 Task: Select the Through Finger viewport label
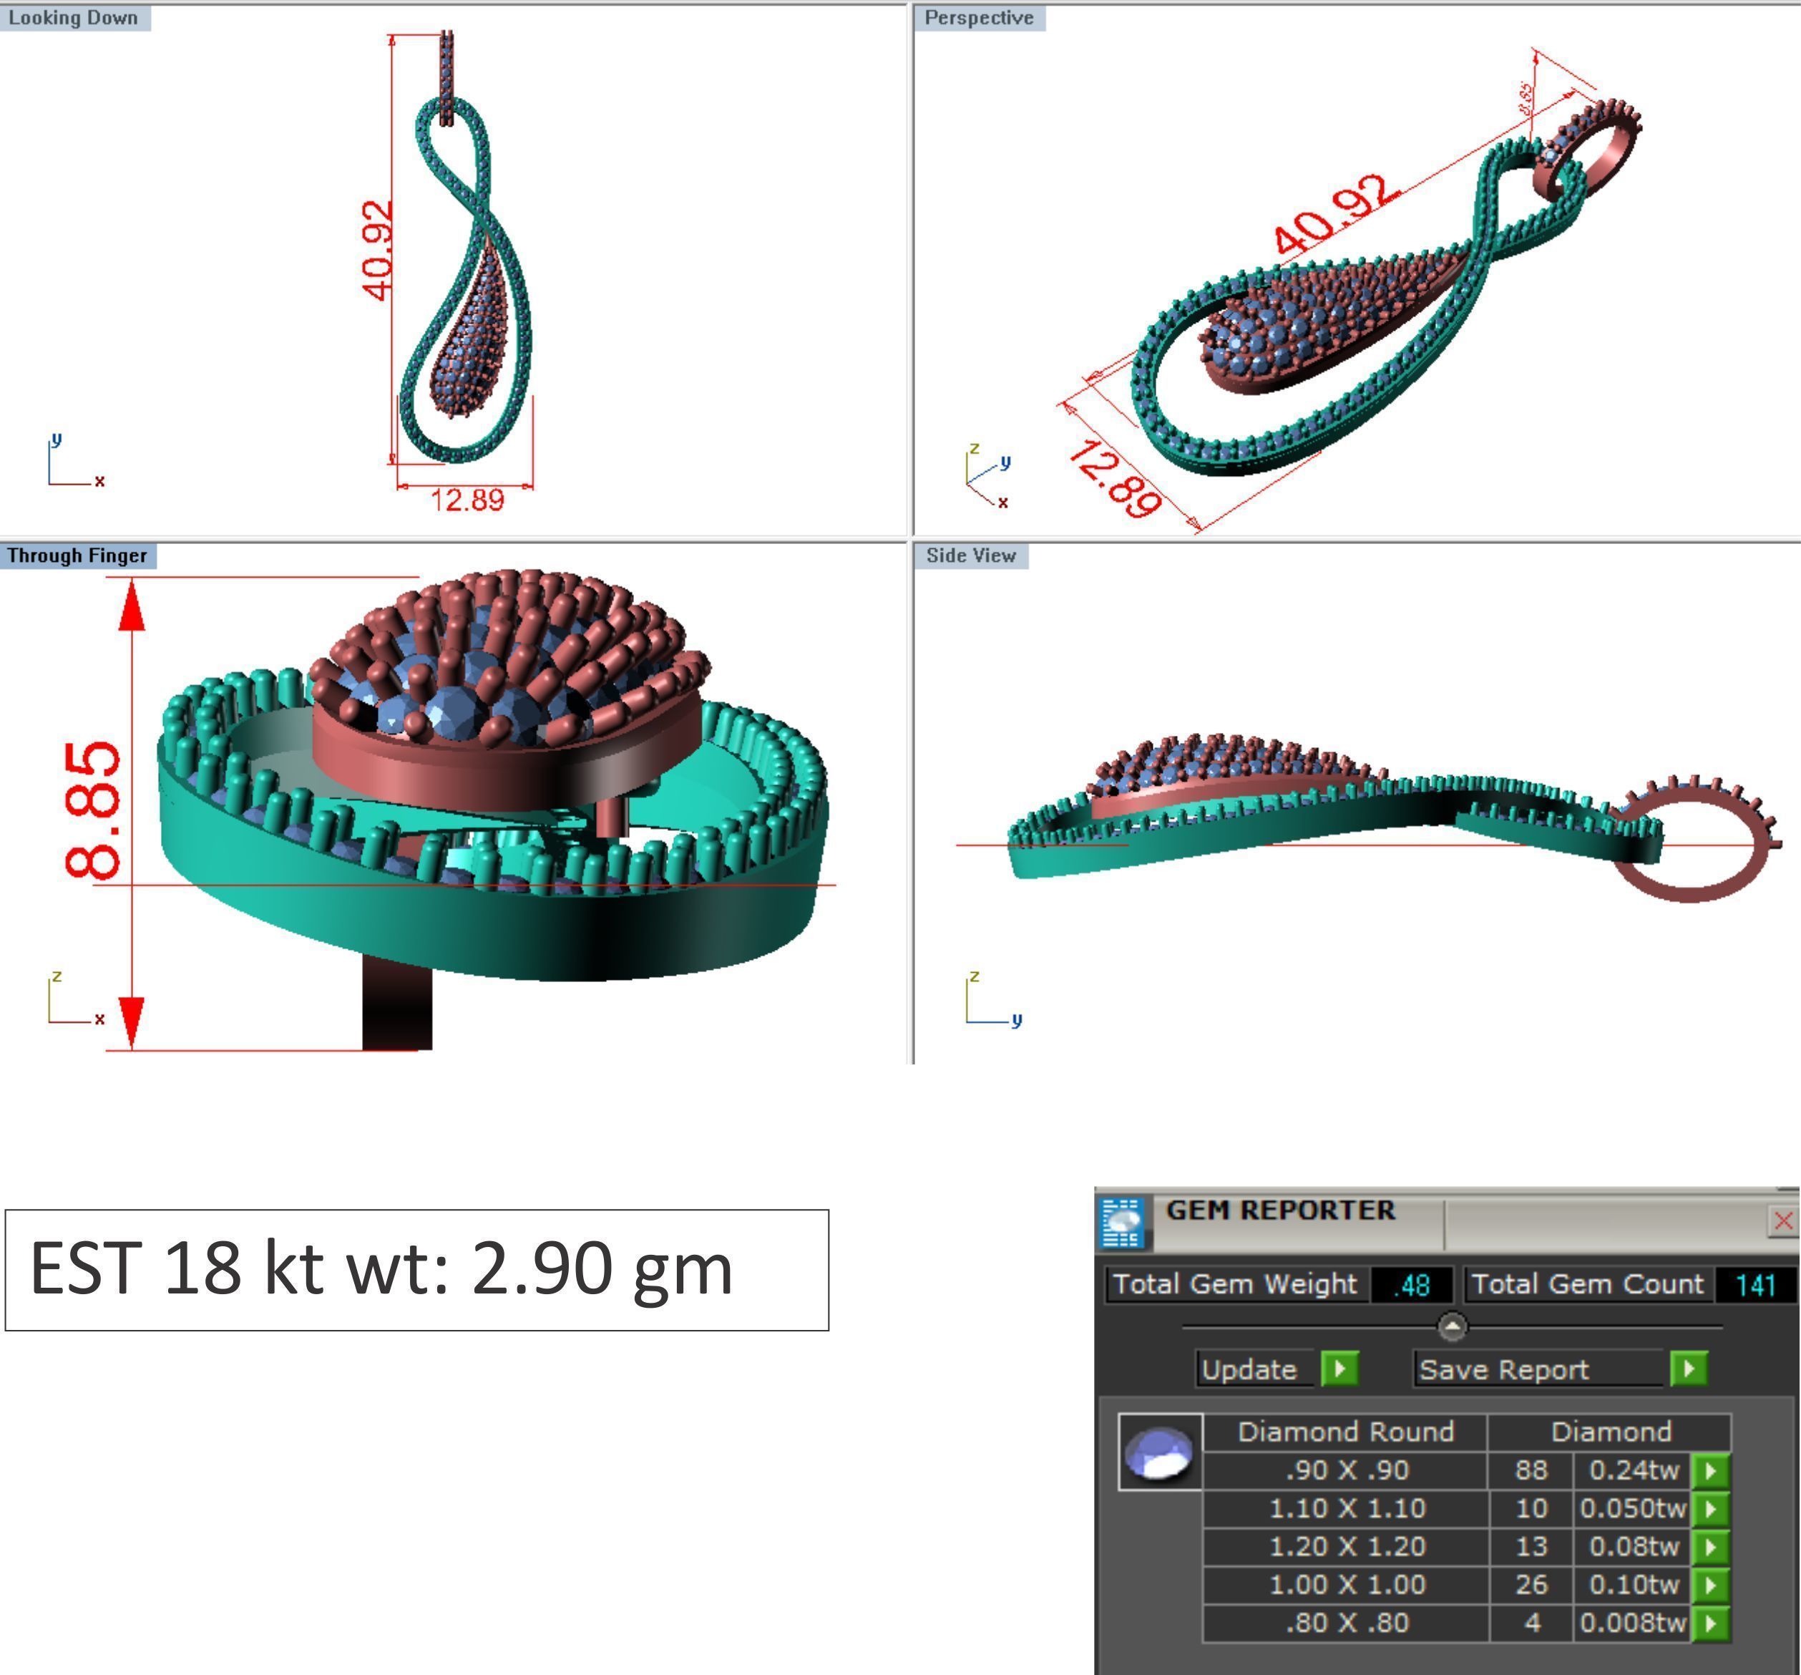tap(77, 555)
